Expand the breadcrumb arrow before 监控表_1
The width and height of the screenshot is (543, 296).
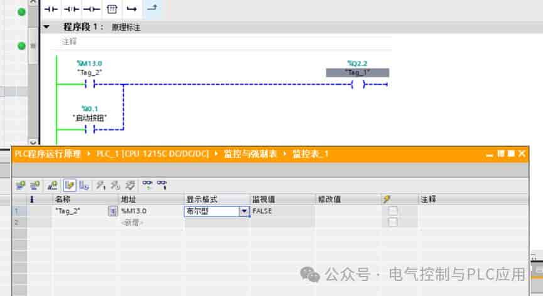pos(285,154)
